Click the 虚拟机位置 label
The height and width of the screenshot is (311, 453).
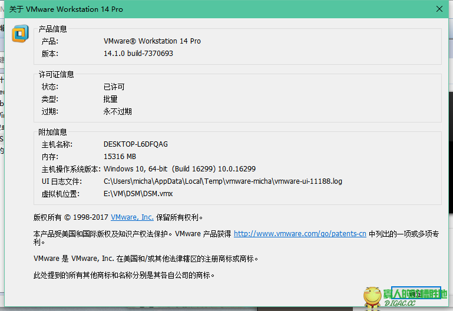[61, 194]
